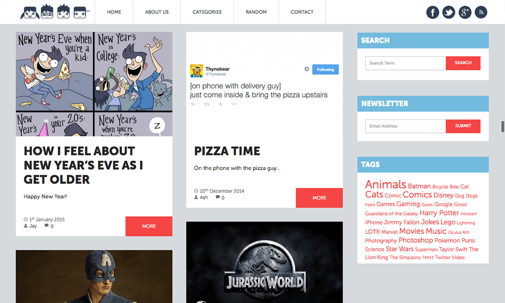Click the four cartoon faces site logo
The image size is (505, 303).
tap(55, 12)
